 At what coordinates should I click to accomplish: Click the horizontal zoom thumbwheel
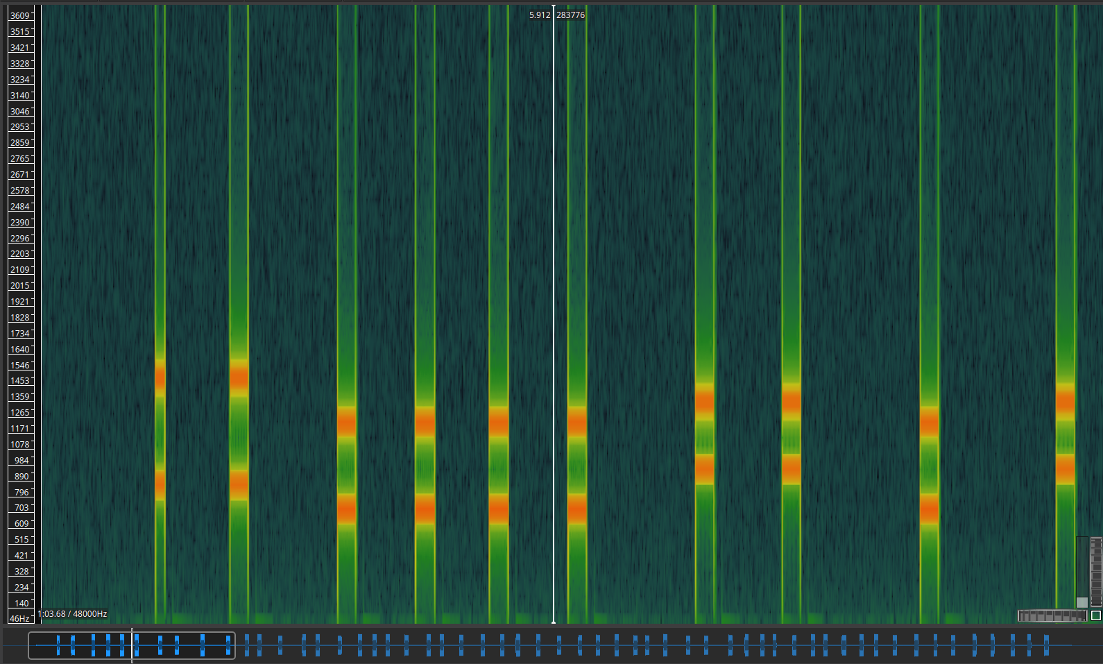coord(1052,615)
